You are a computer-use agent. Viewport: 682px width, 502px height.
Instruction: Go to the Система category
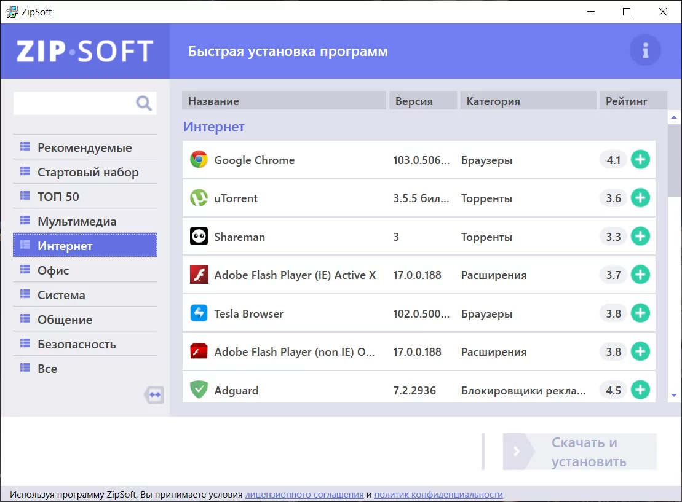(x=85, y=295)
